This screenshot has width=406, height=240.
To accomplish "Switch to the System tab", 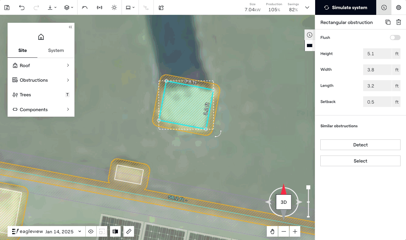I will point(56,50).
